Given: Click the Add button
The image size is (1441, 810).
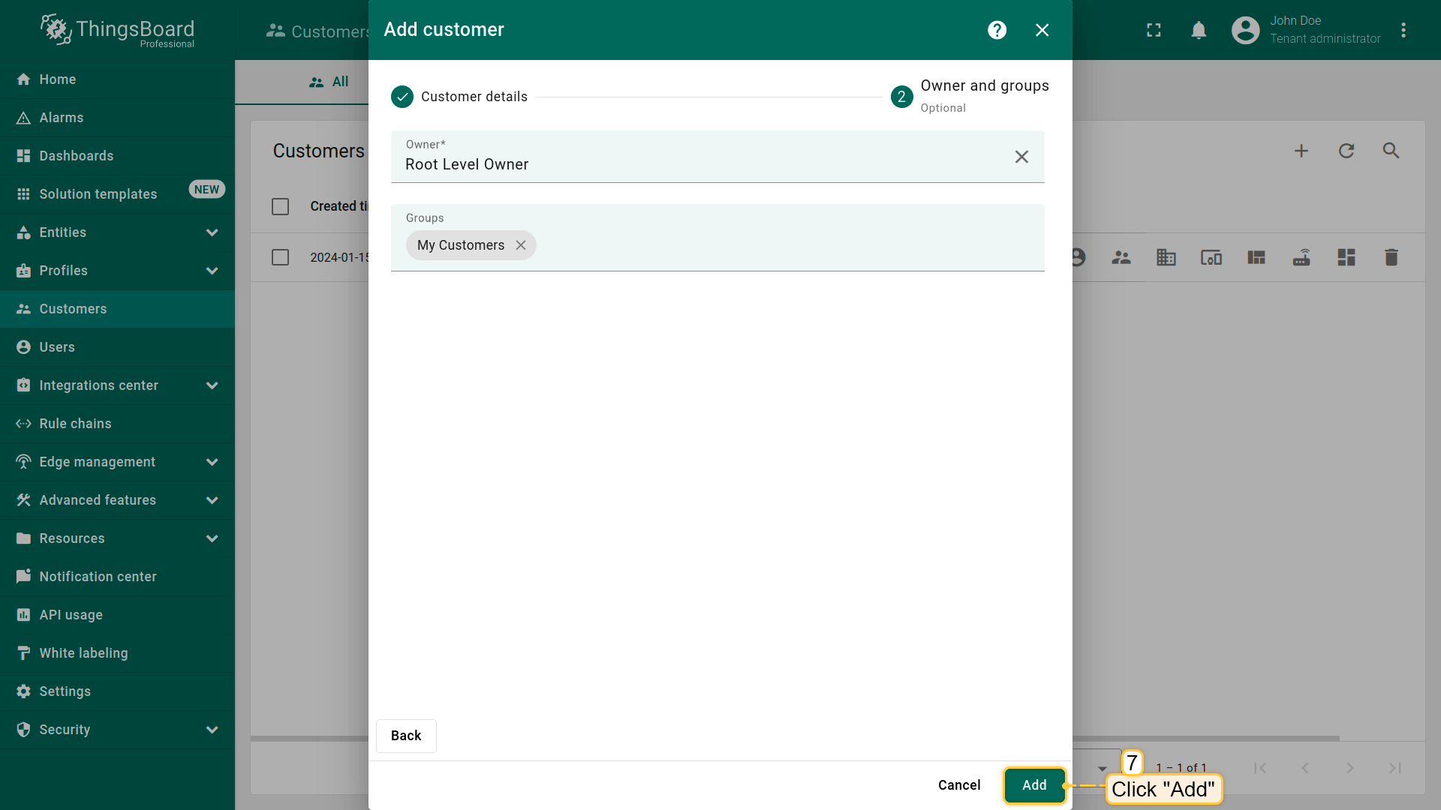Looking at the screenshot, I should [x=1033, y=785].
